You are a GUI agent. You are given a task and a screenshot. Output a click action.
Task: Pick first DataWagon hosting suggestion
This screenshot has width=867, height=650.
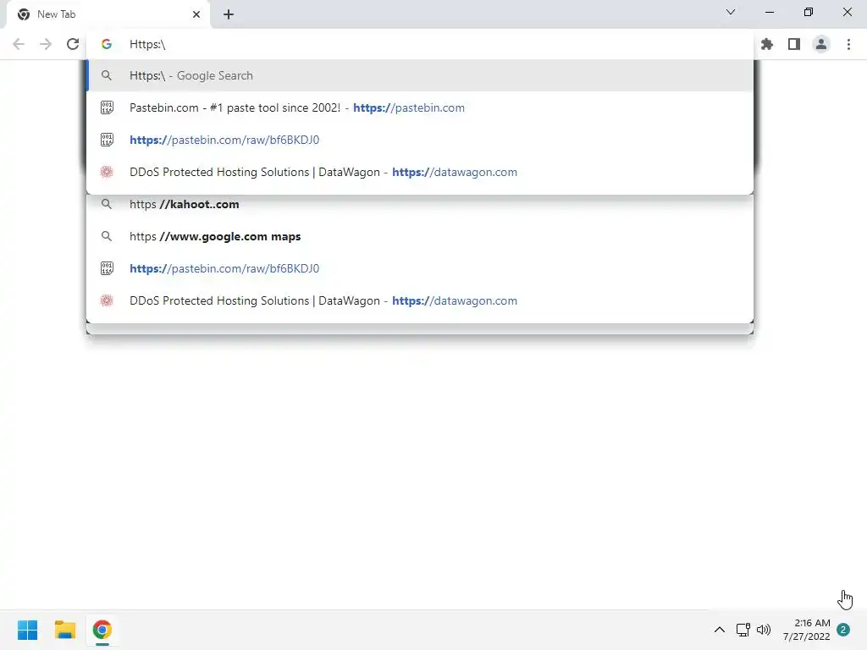(420, 172)
